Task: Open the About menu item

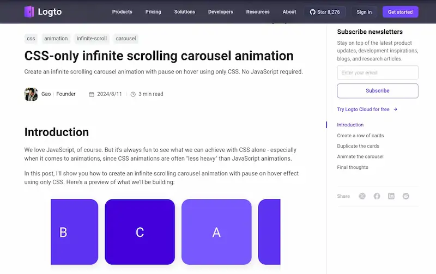Action: [289, 11]
